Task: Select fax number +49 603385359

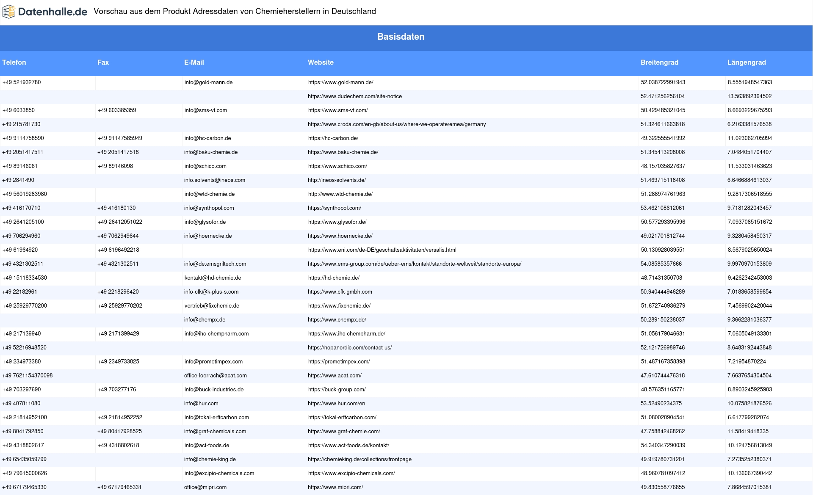Action: click(x=117, y=110)
